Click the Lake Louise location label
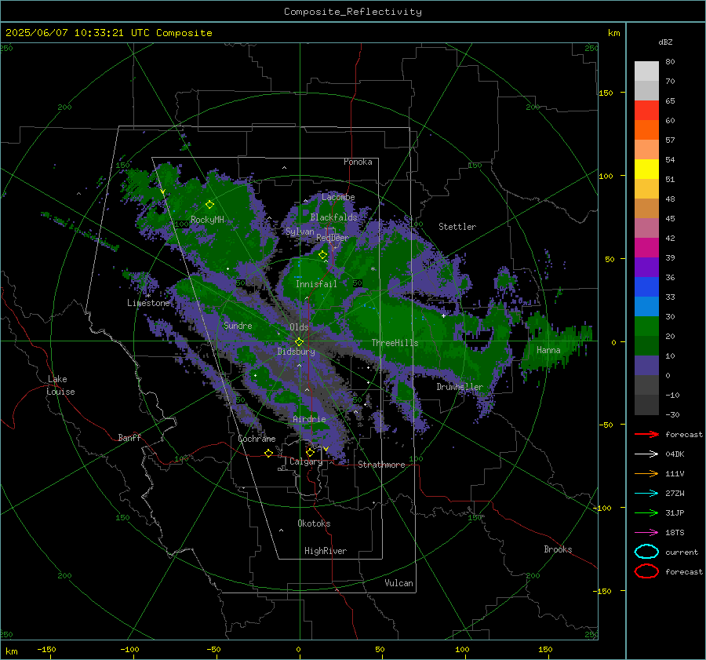706x660 pixels. coord(60,385)
